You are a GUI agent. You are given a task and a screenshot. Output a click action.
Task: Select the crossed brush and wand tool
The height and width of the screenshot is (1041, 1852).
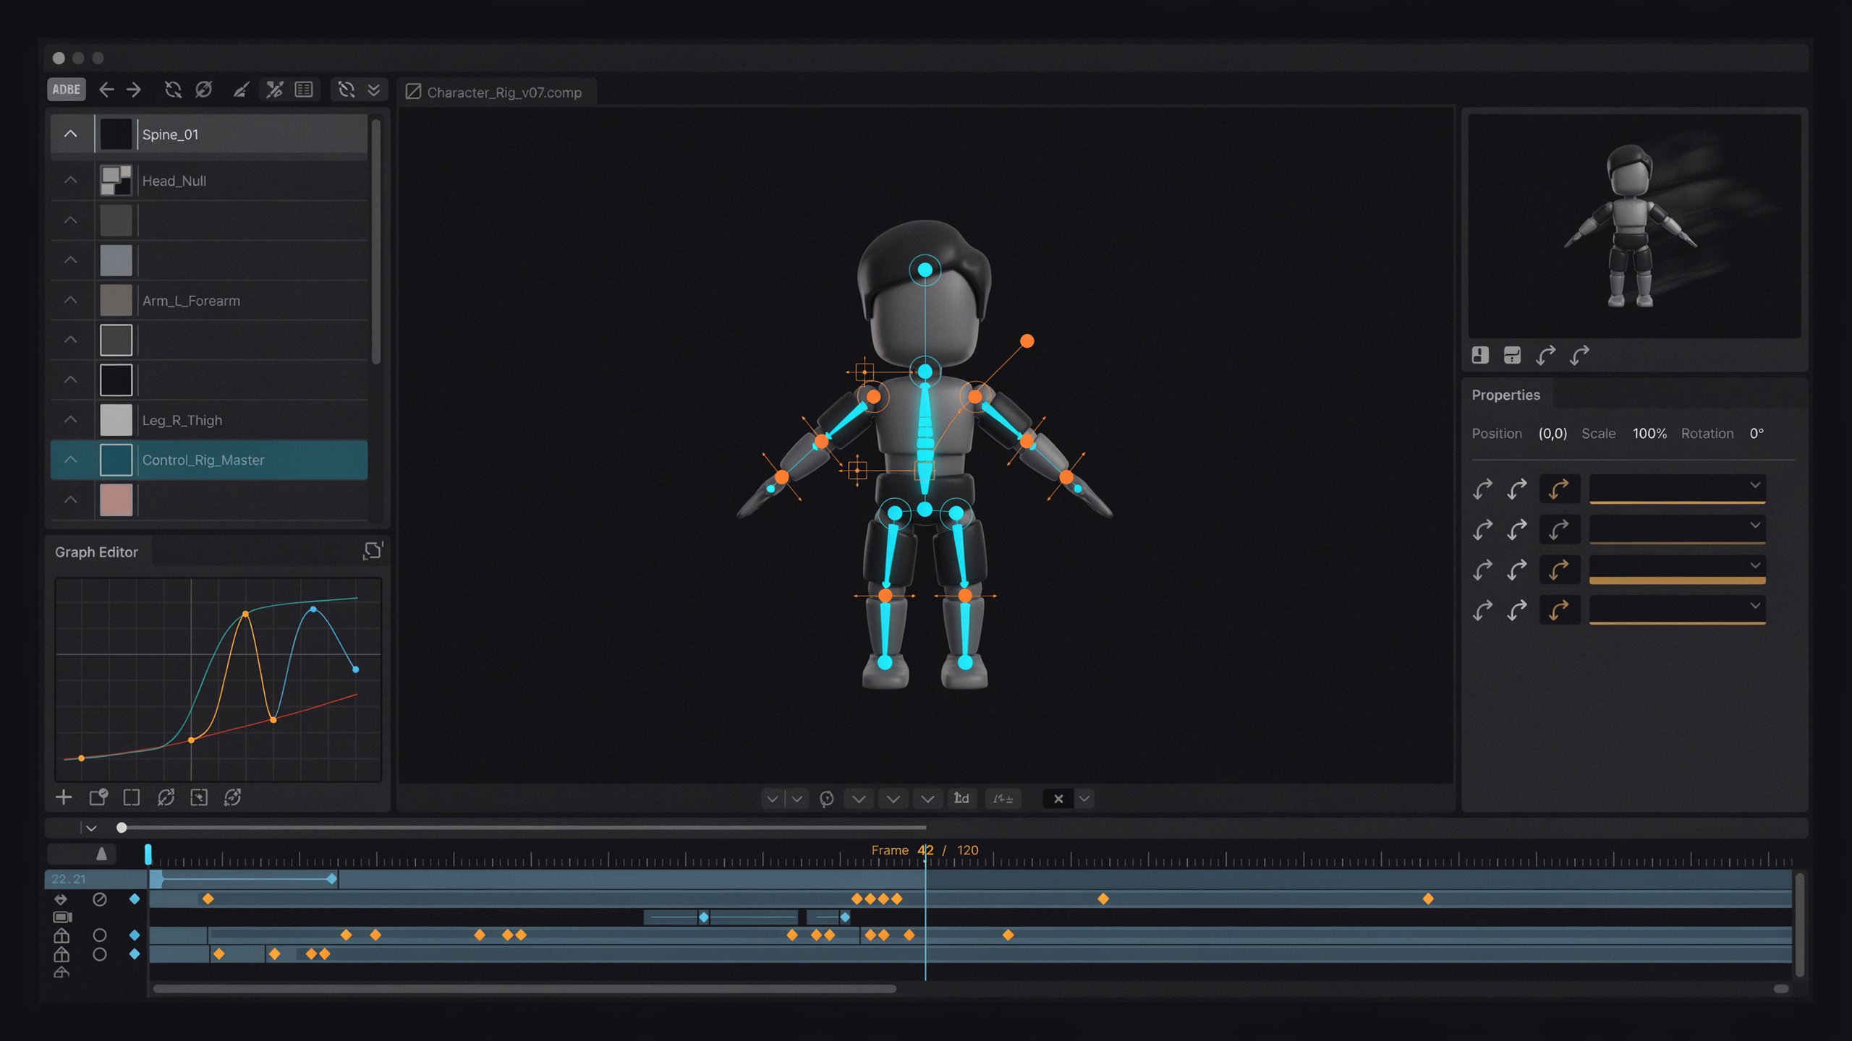(x=274, y=90)
